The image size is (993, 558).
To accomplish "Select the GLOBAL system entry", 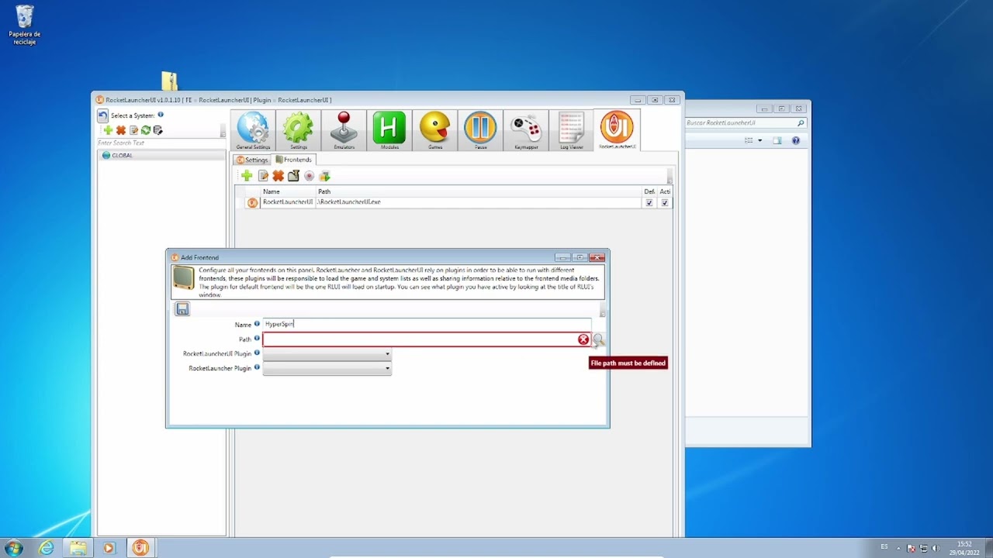I will click(x=161, y=155).
